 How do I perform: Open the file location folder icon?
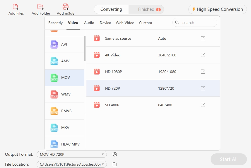[115, 164]
